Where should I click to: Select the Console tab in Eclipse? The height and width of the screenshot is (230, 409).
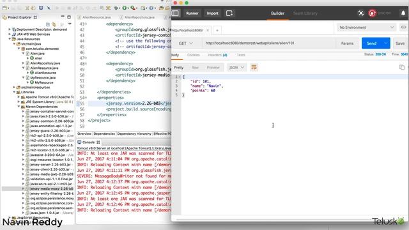click(89, 142)
